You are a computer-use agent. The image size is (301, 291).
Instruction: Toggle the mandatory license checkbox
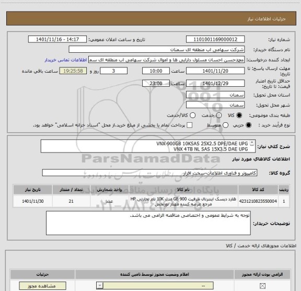click(x=262, y=286)
